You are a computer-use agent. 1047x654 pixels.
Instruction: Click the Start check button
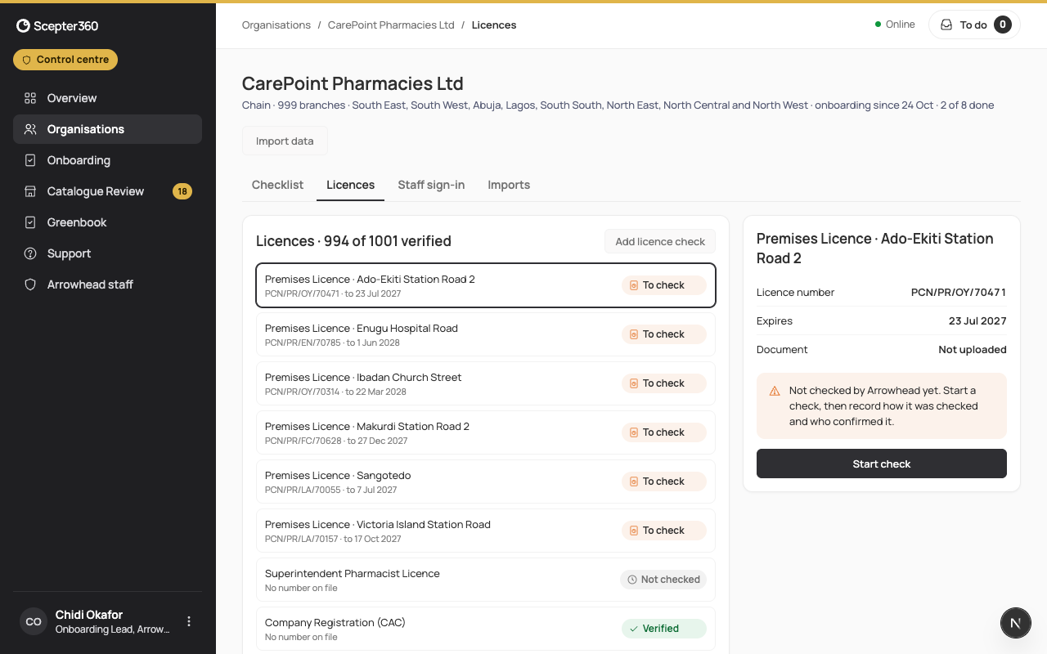tap(882, 464)
